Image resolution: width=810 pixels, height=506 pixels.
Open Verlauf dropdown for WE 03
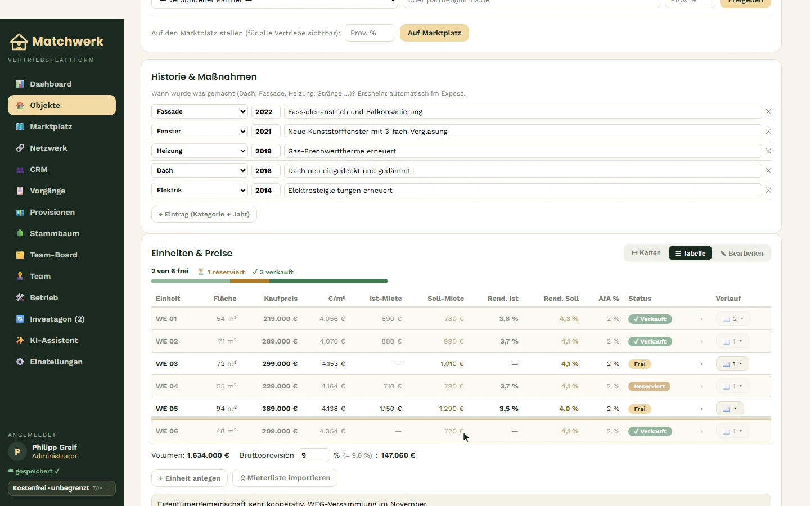(732, 364)
